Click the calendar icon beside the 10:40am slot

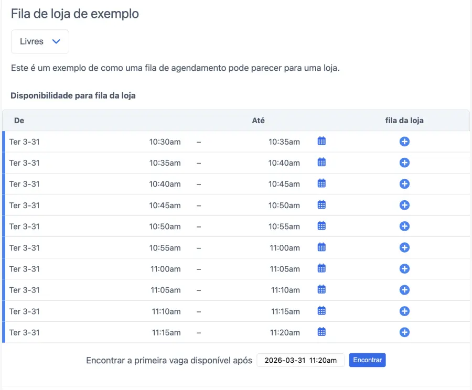click(x=321, y=184)
